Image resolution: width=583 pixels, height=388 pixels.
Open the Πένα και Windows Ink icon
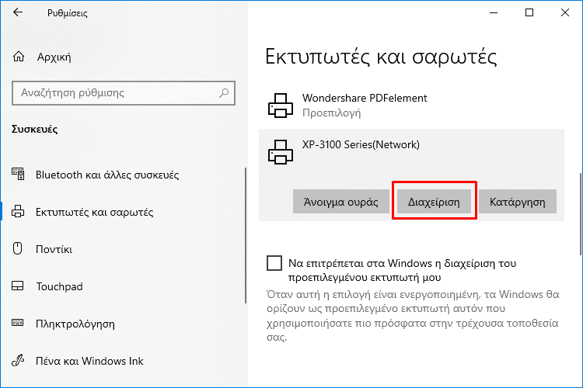[17, 361]
